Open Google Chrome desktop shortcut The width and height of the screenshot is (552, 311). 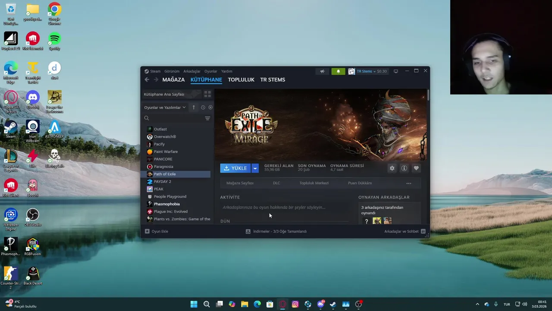click(54, 14)
